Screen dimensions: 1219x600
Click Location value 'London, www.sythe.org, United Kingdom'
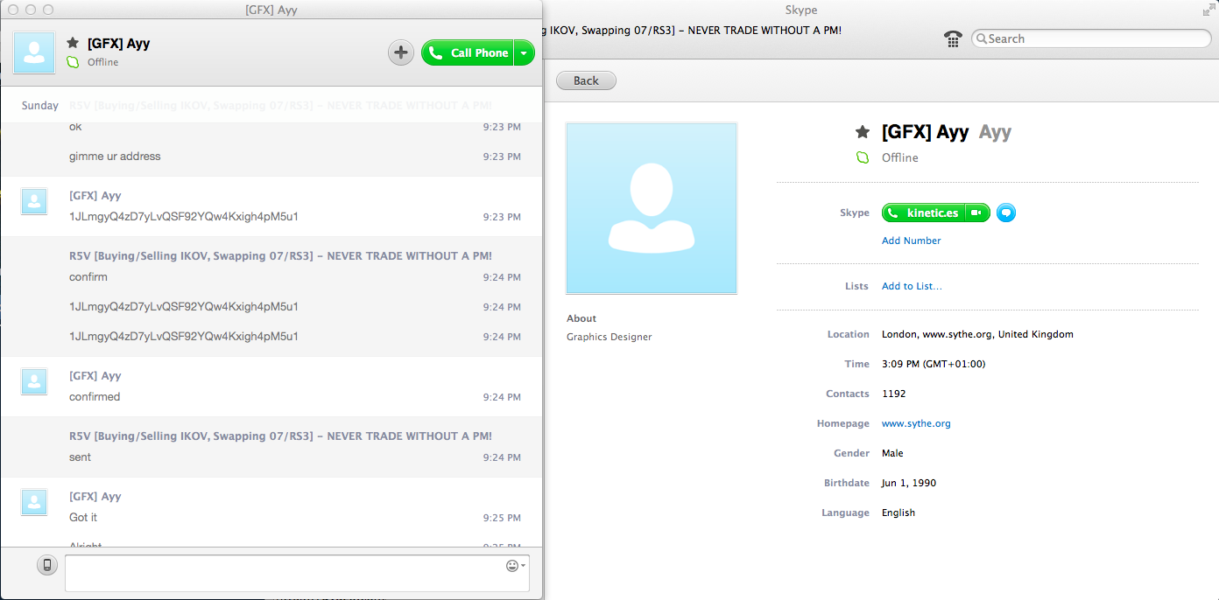pos(977,334)
